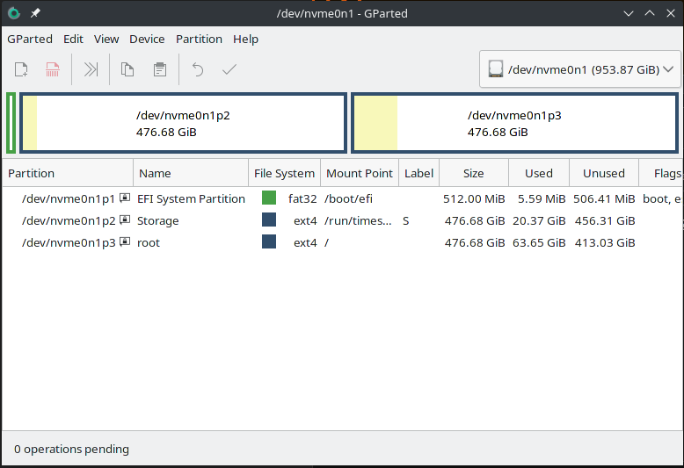The image size is (684, 468).
Task: Open the View menu
Action: [x=106, y=40]
